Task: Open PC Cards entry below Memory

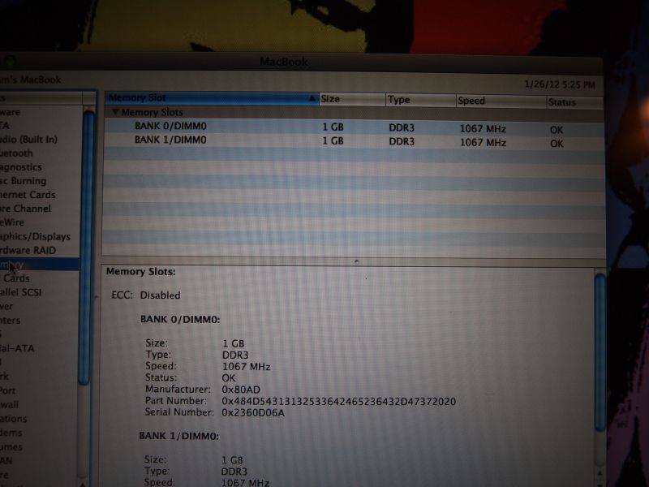Action: point(15,278)
